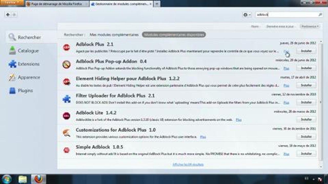
Task: Sort results by Dernière mise à jour
Action: [x=280, y=26]
